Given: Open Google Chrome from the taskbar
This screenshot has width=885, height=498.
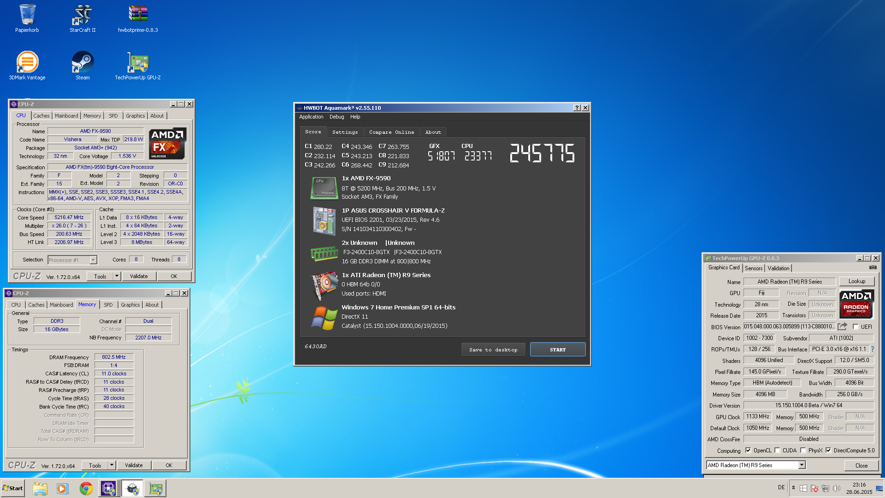Looking at the screenshot, I should click(x=86, y=488).
